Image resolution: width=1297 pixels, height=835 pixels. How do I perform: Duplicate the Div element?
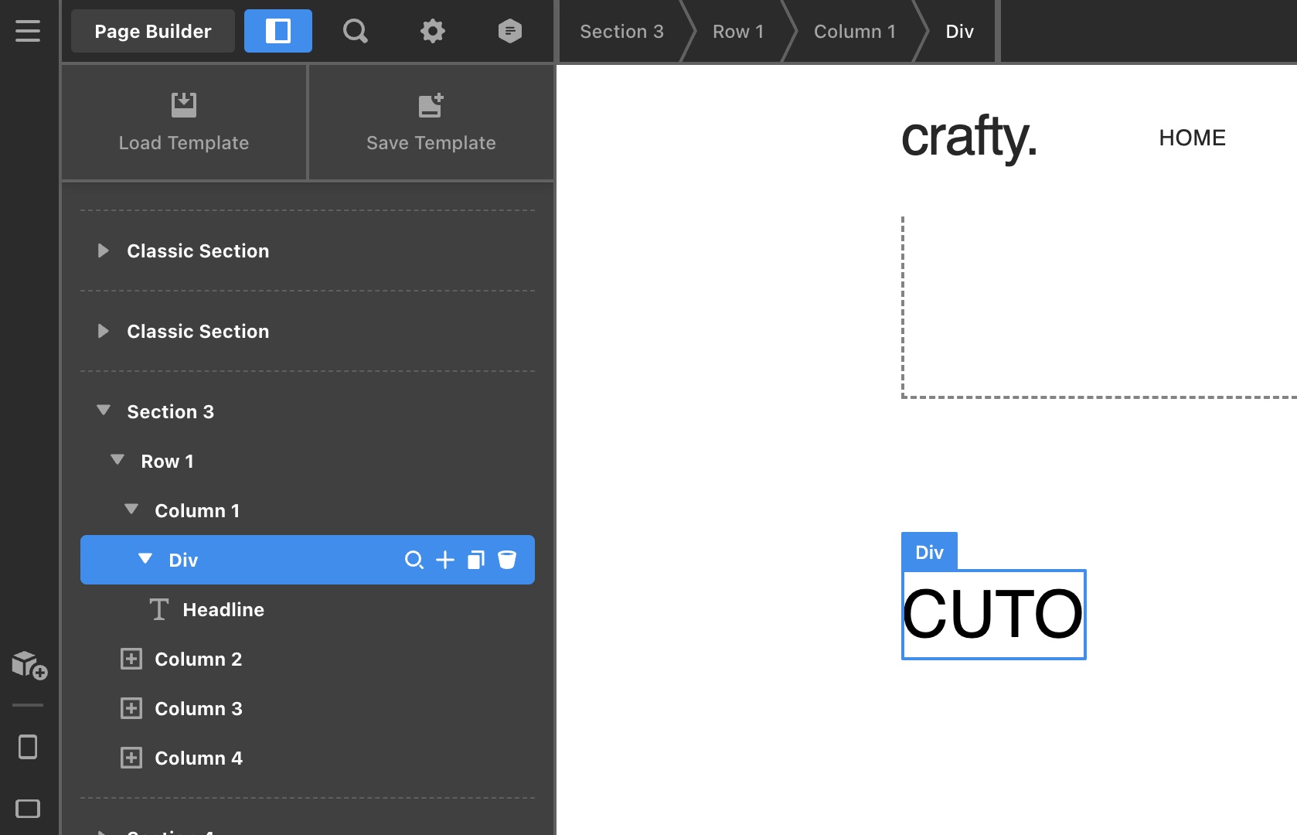pos(476,560)
